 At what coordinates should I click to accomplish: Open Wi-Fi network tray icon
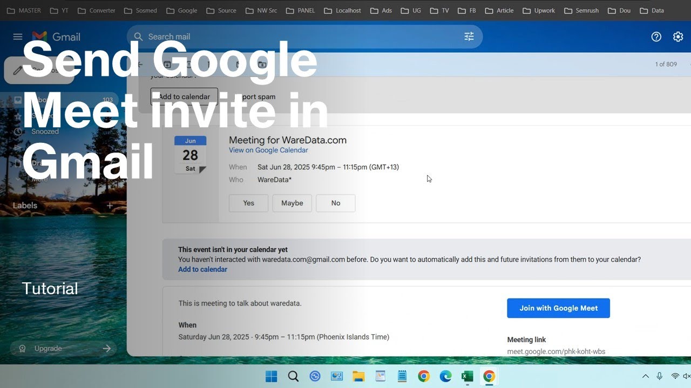675,376
